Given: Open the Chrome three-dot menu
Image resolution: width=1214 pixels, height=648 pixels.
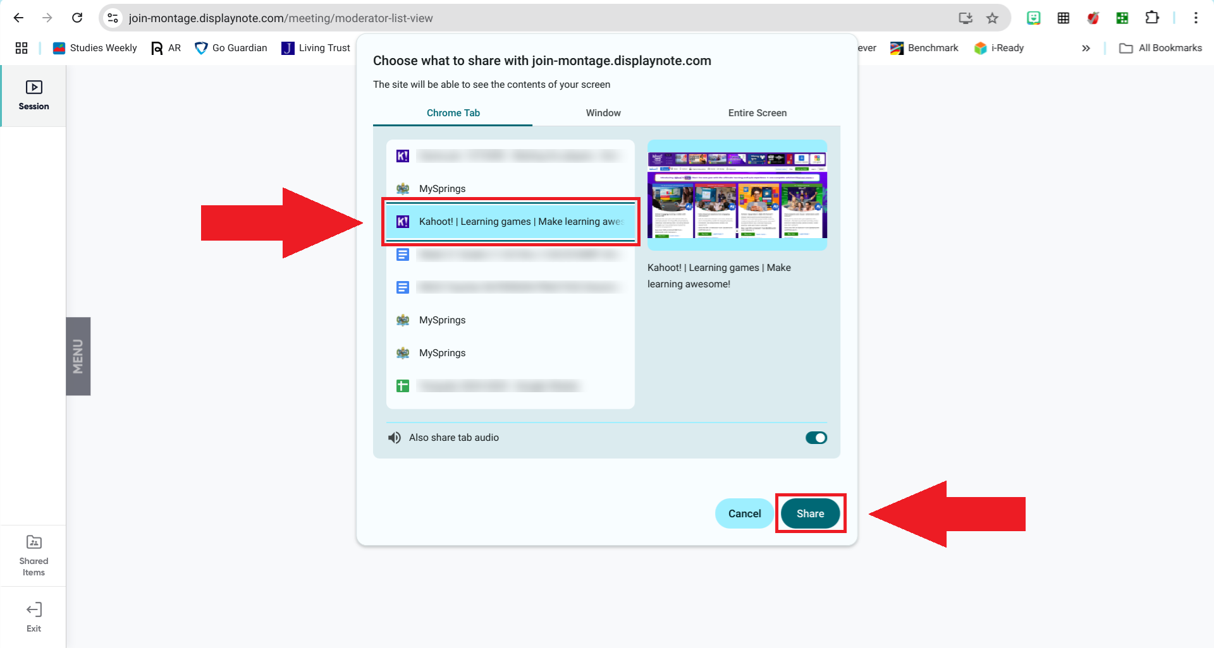Looking at the screenshot, I should (x=1196, y=18).
